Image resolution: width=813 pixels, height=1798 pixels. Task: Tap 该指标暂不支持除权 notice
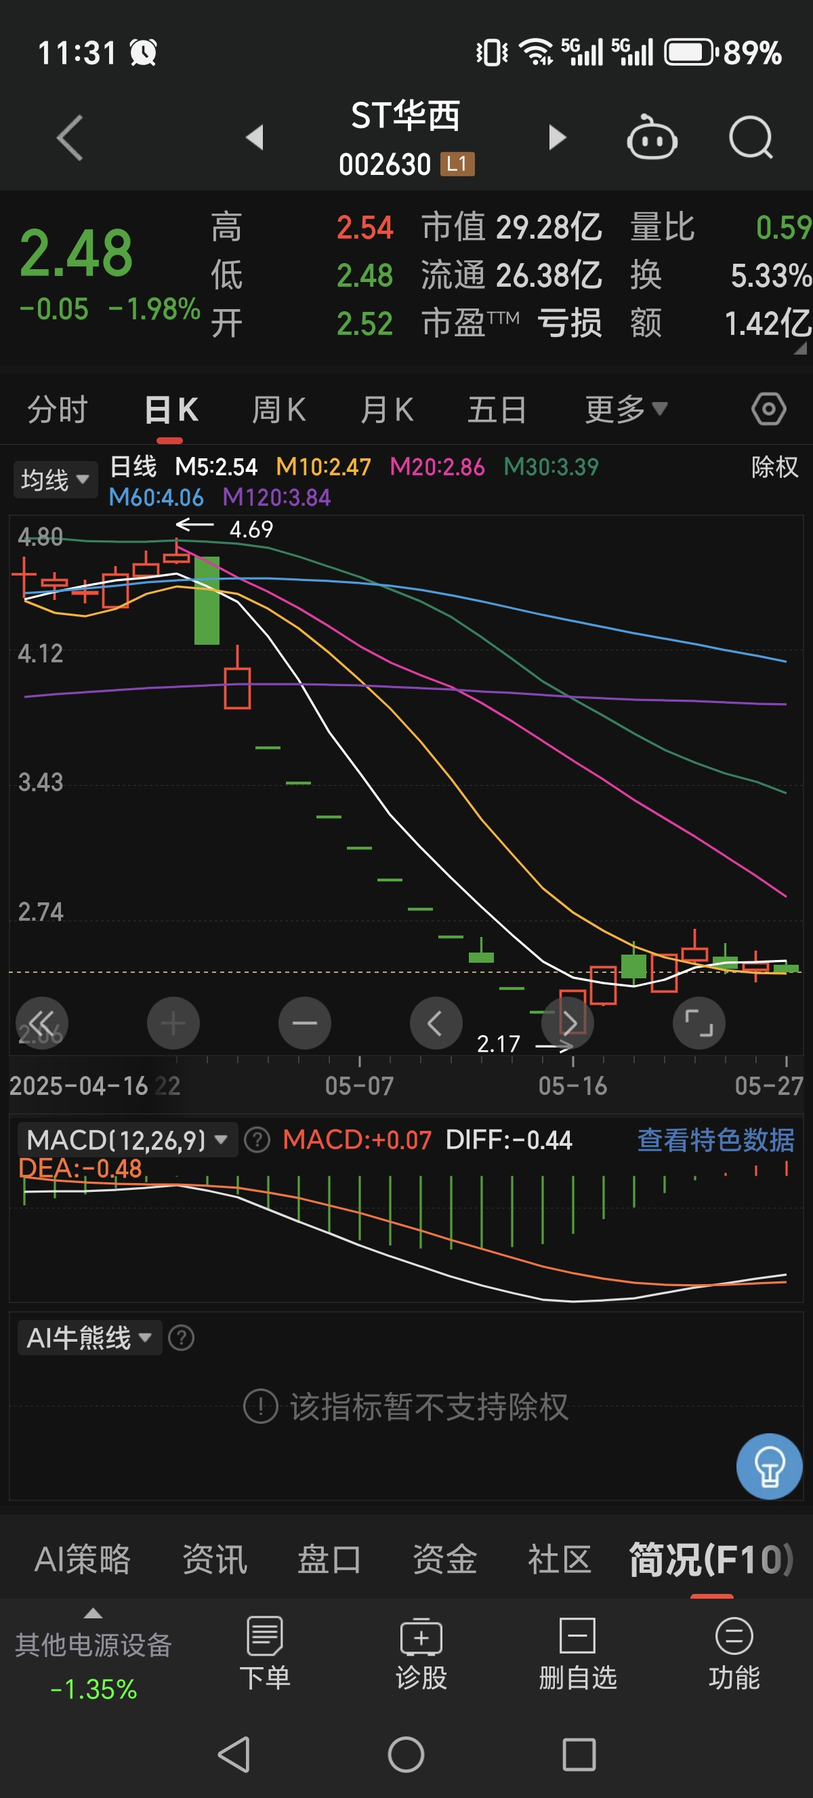click(x=406, y=1406)
